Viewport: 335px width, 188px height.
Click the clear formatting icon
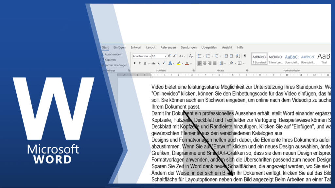(x=191, y=56)
